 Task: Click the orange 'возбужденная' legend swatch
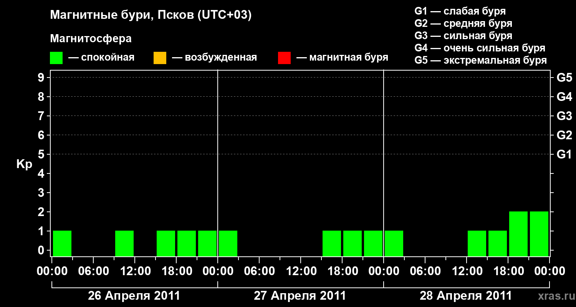coord(160,58)
